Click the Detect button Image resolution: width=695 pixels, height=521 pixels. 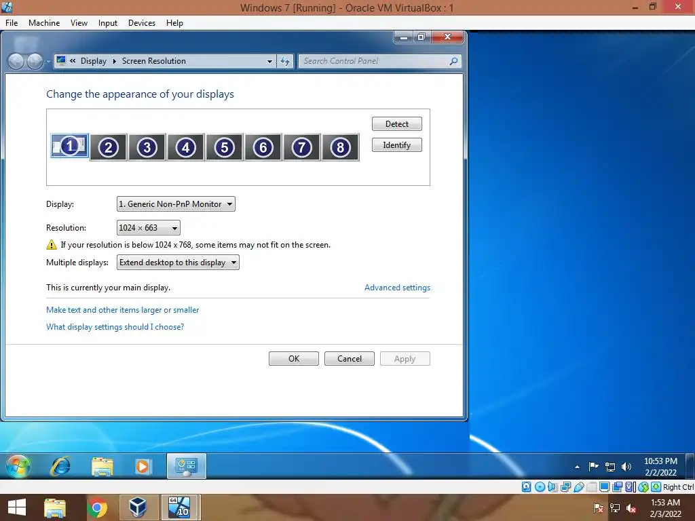point(396,124)
